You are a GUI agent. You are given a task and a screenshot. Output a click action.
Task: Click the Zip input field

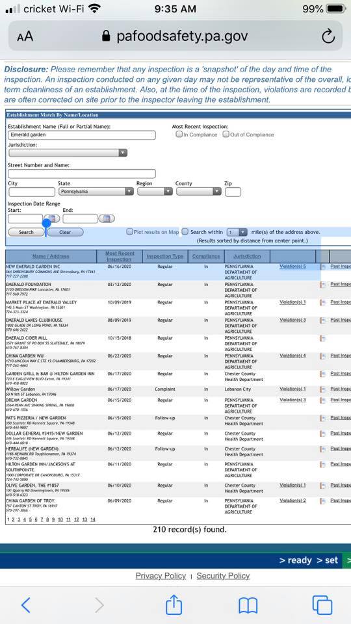click(x=233, y=192)
